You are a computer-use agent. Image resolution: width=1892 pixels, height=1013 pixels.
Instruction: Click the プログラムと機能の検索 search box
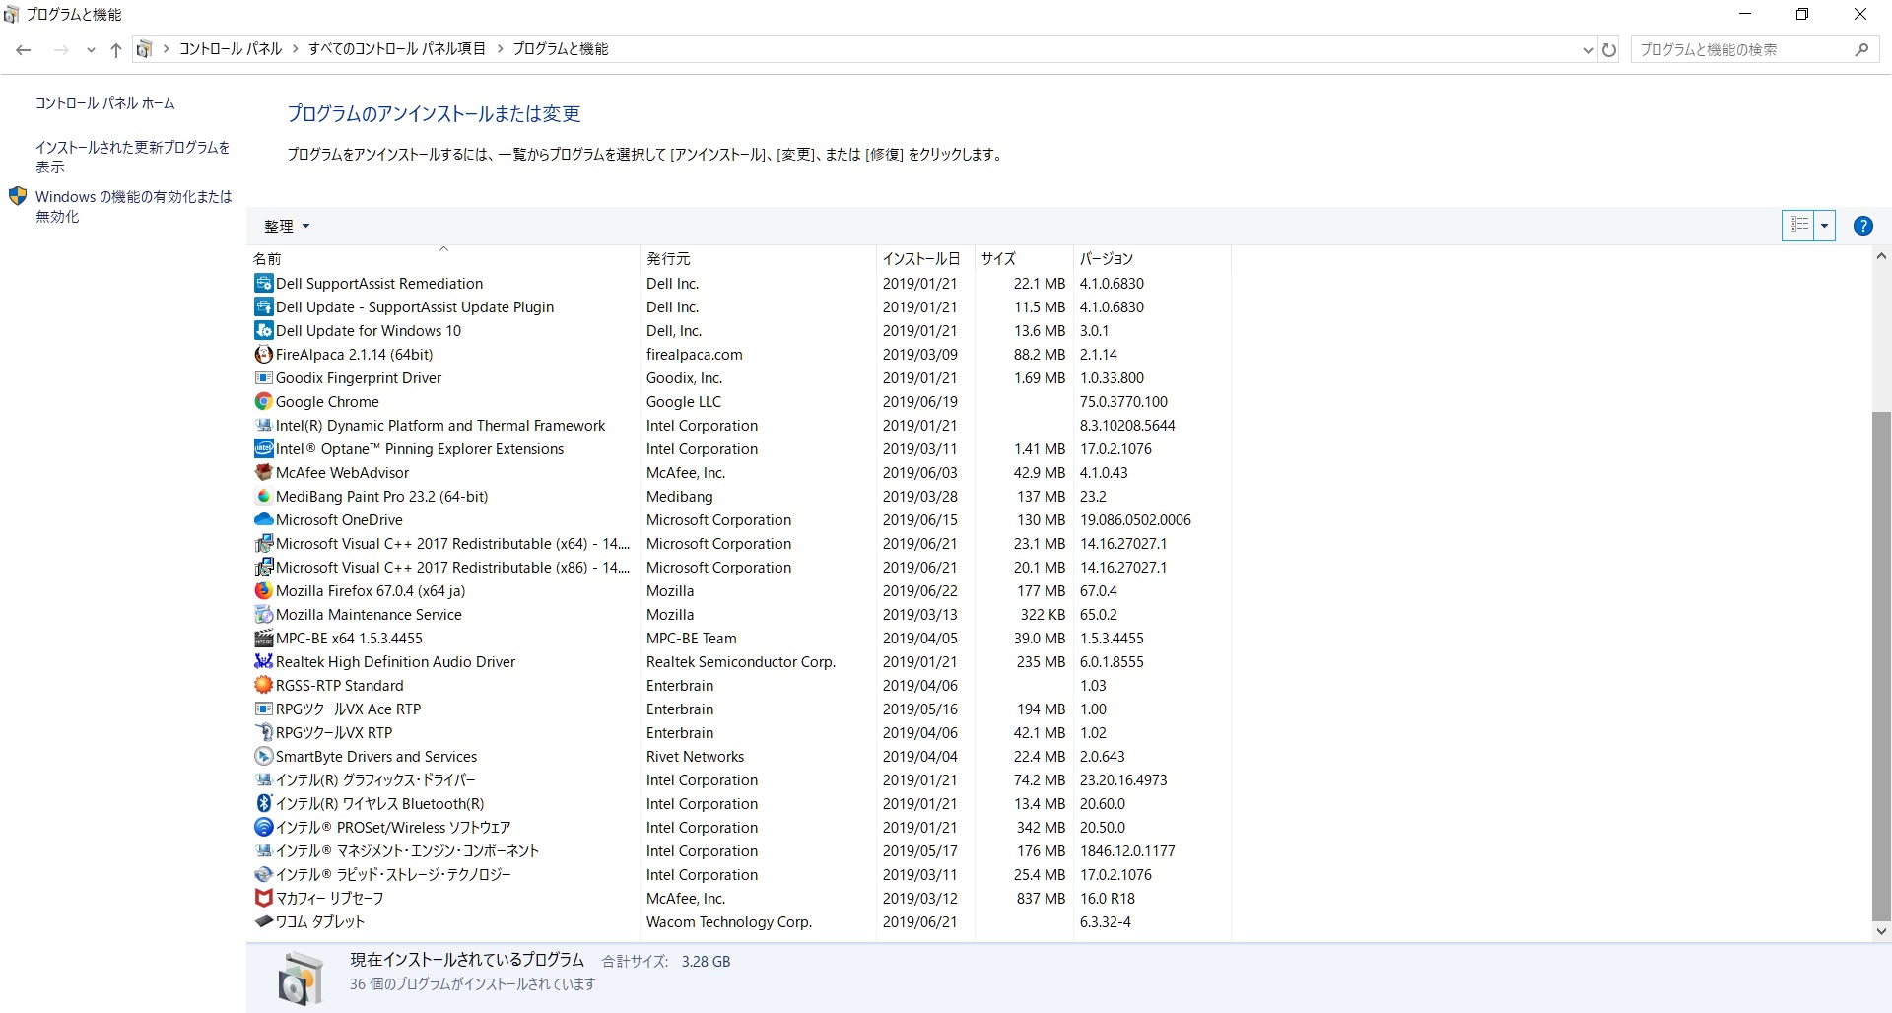coord(1742,49)
